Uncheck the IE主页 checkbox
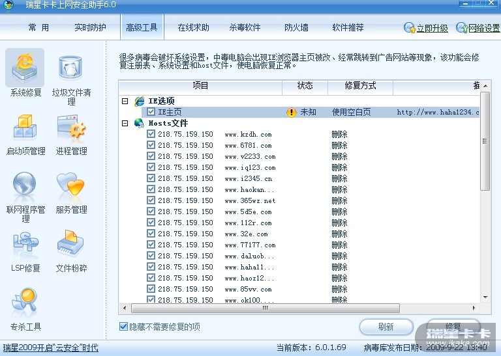 coord(151,111)
